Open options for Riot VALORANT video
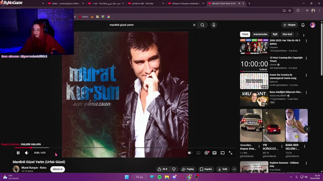323x181 pixels. (x=306, y=93)
